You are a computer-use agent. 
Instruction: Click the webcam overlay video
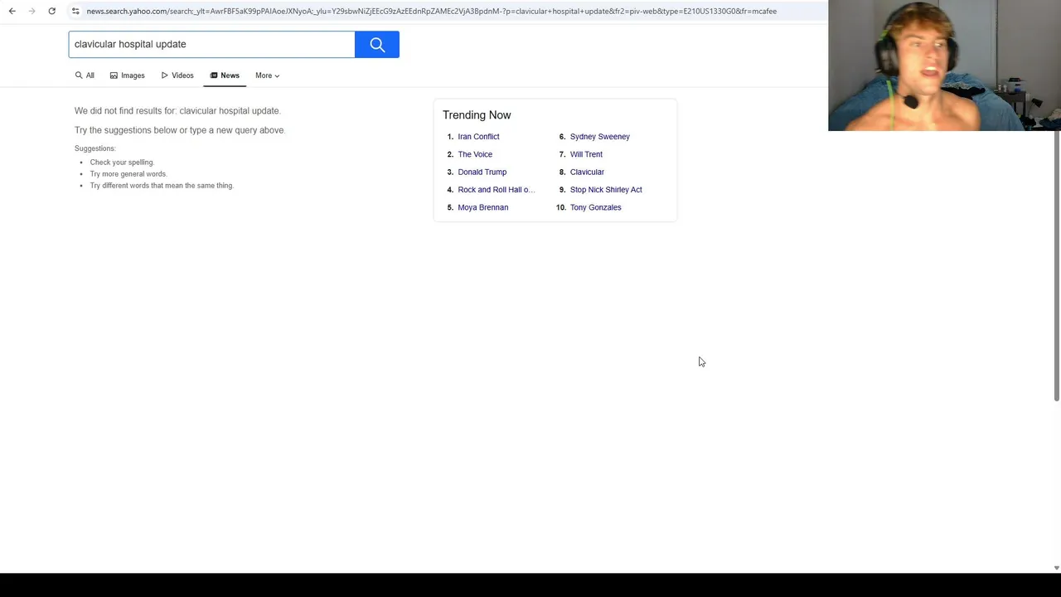(x=944, y=66)
